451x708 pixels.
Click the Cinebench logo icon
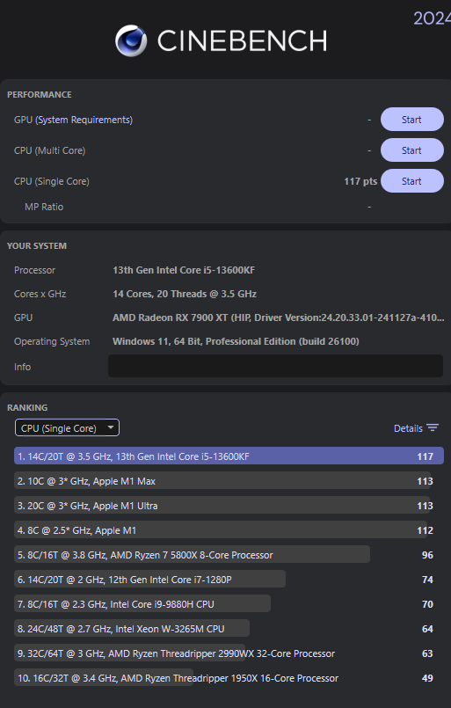[x=131, y=40]
